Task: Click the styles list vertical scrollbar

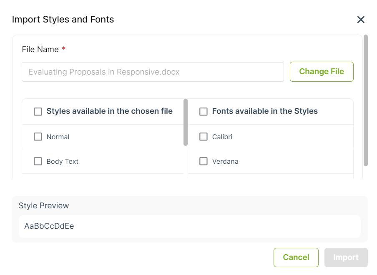Action: pyautogui.click(x=186, y=122)
